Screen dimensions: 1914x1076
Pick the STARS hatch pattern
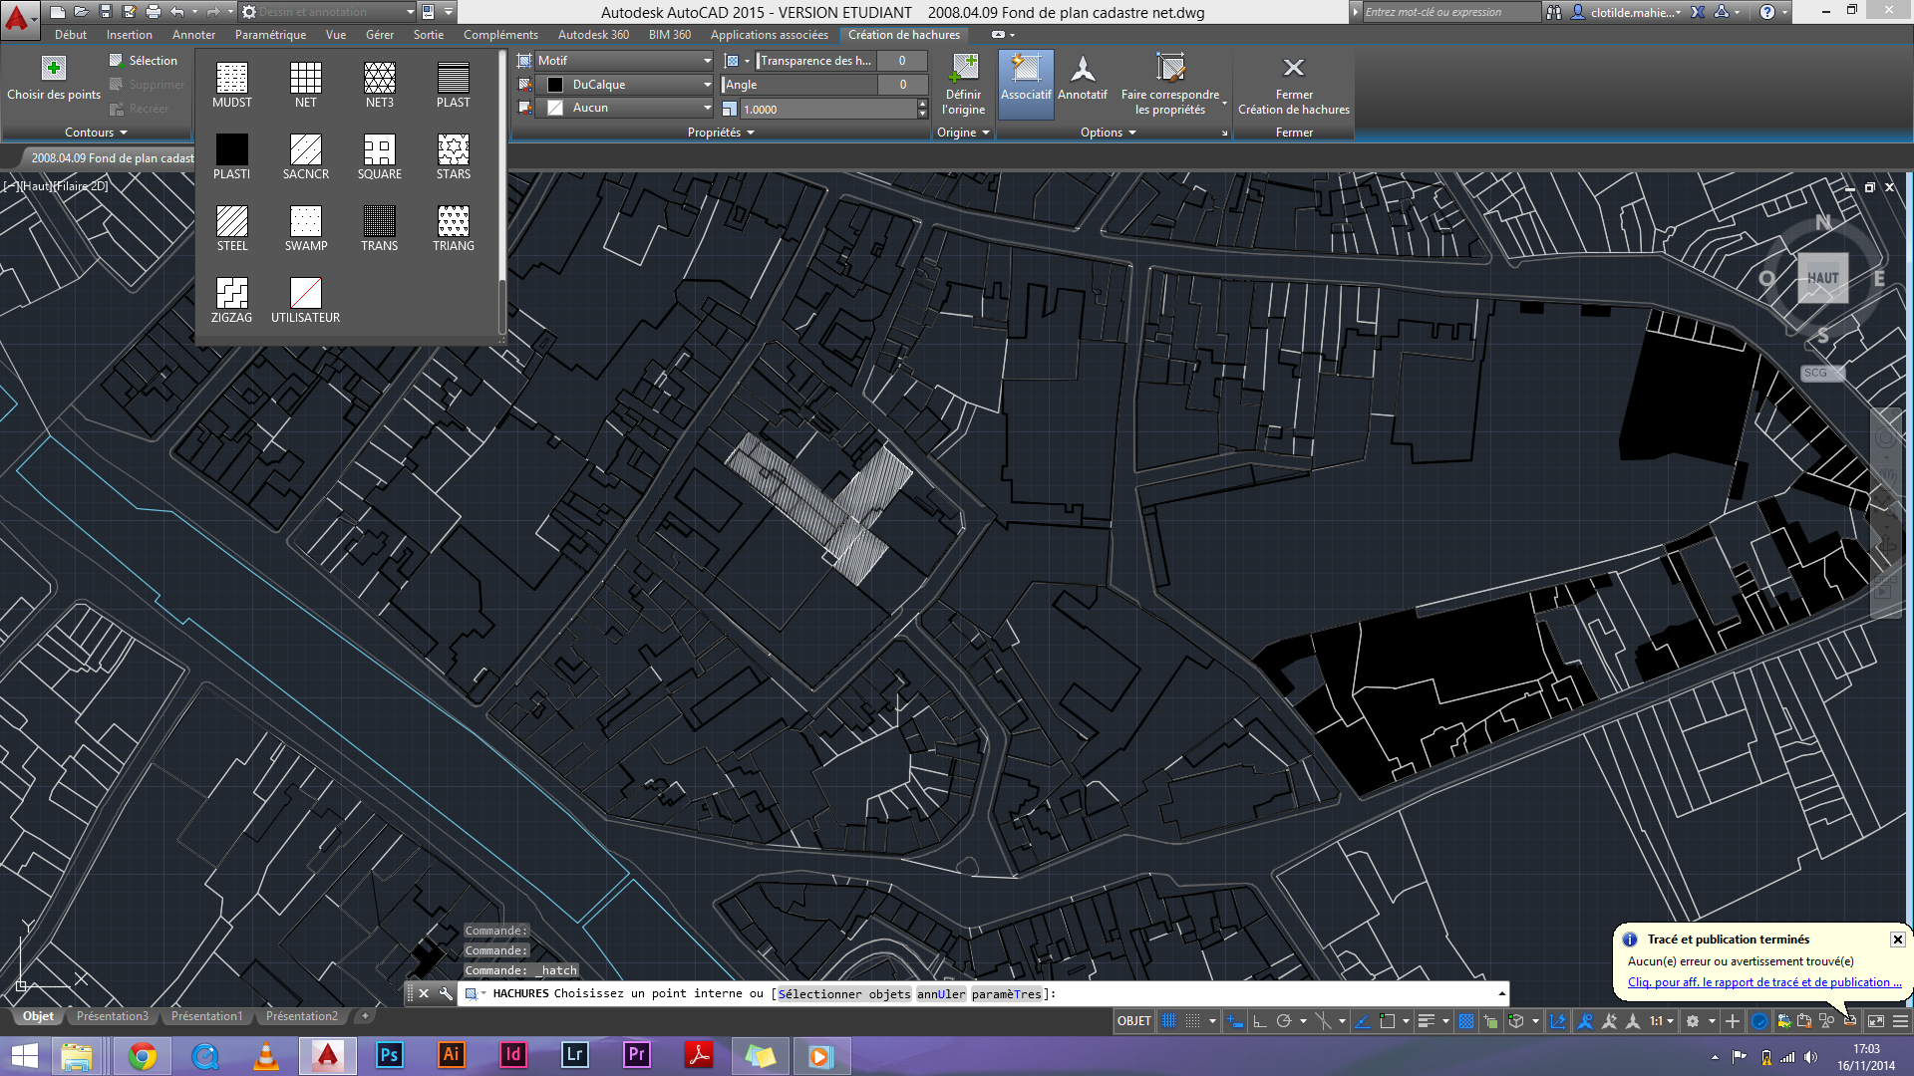453,157
